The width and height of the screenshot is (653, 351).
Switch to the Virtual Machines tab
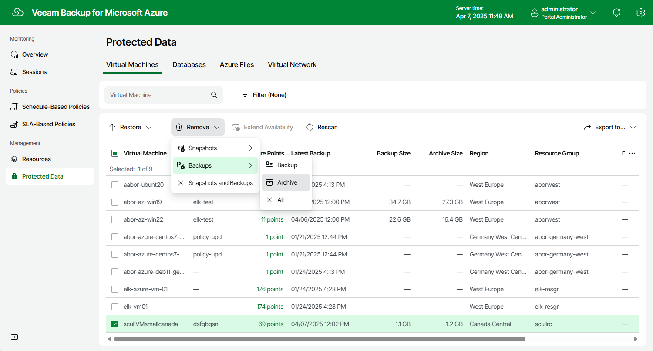[x=132, y=64]
